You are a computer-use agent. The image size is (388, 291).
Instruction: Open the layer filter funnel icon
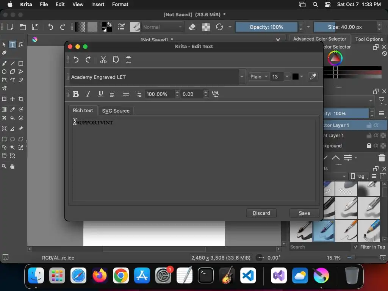[x=381, y=101]
